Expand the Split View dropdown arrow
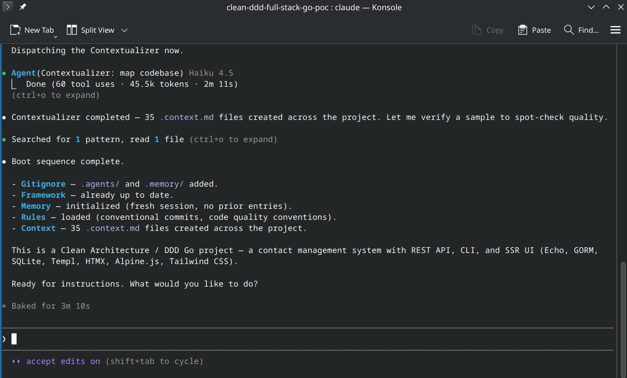627x378 pixels. [124, 30]
